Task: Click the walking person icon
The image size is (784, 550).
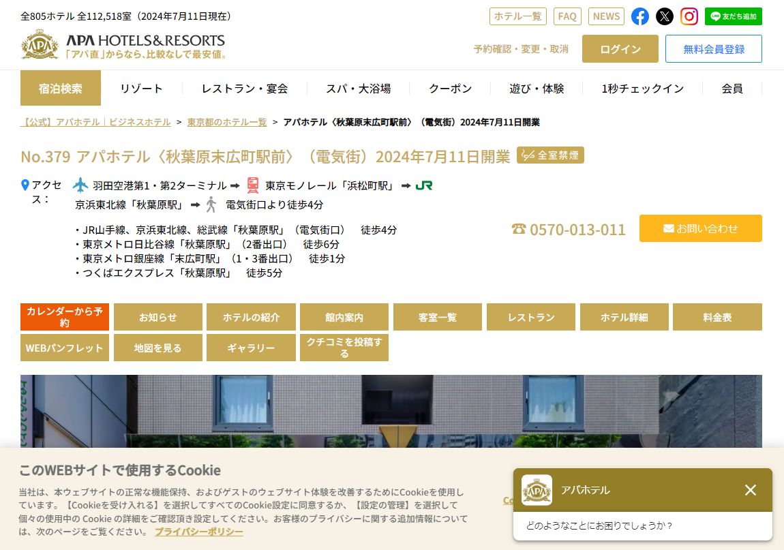Action: (x=211, y=204)
